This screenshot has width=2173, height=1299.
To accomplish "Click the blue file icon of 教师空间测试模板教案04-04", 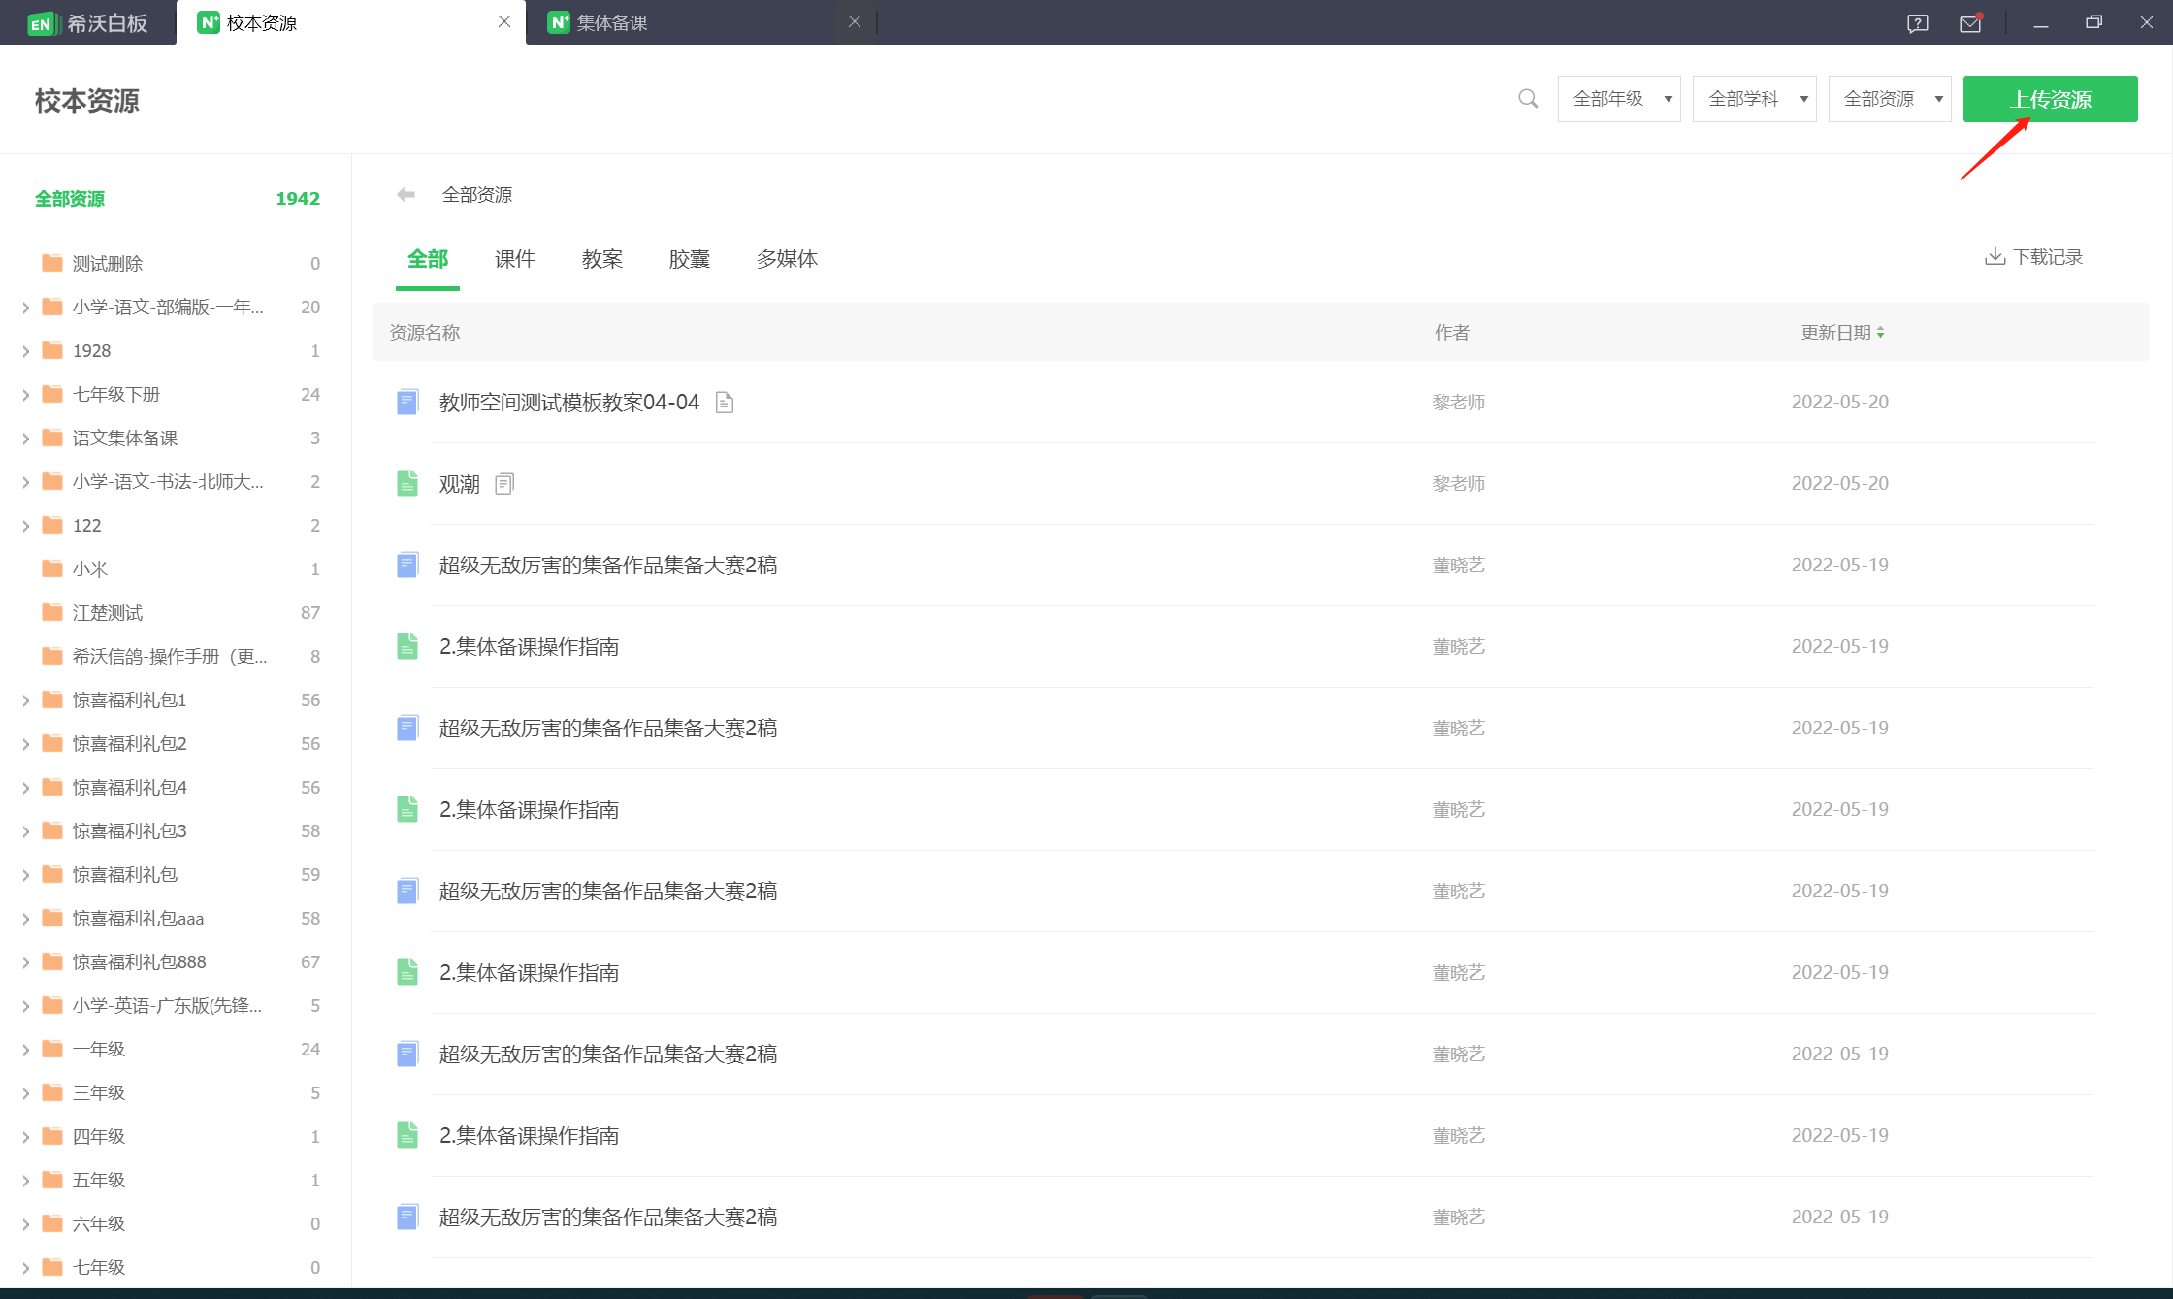I will pos(407,402).
